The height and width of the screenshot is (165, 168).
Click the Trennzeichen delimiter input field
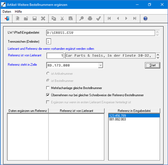pos(48,42)
